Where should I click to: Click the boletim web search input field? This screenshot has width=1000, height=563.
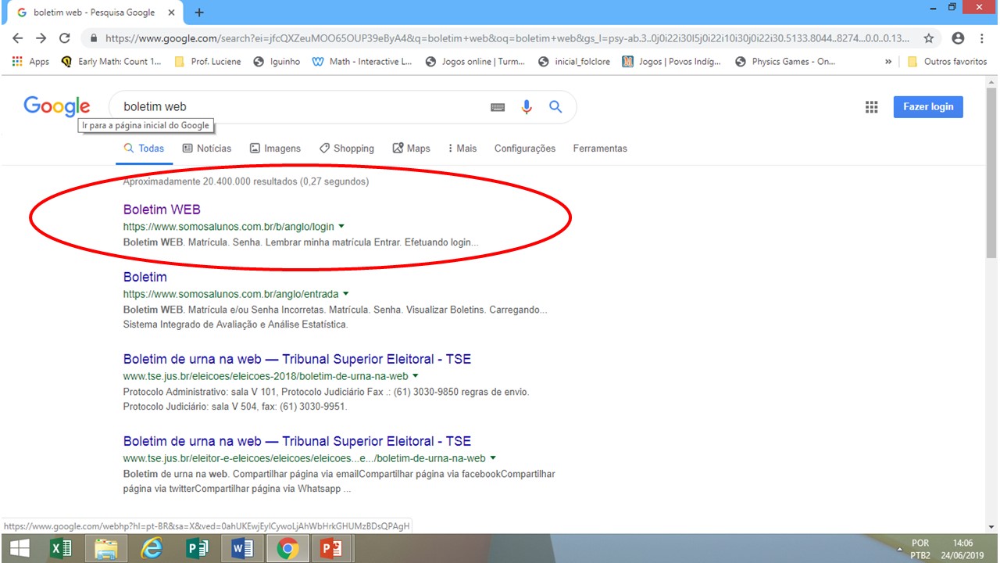tap(301, 107)
